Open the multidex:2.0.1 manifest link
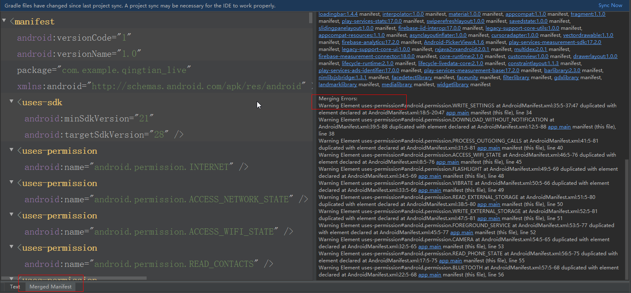Screen dimensions: 631x293 click(530, 49)
